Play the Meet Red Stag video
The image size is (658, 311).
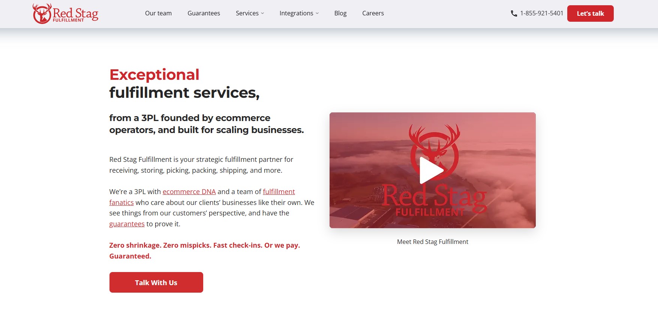(432, 170)
